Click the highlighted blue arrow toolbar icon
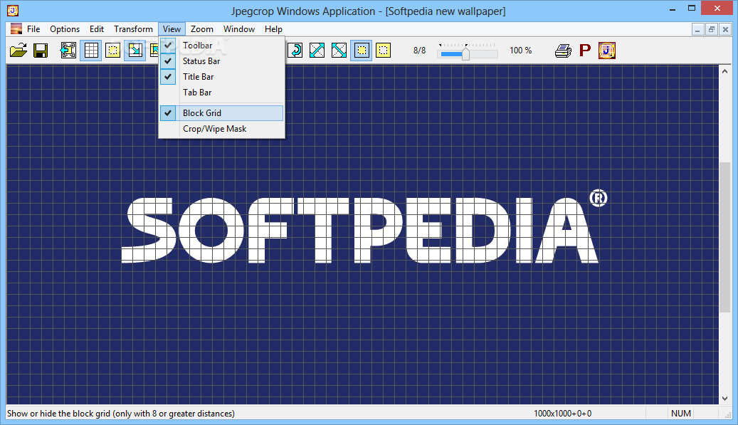 (135, 51)
